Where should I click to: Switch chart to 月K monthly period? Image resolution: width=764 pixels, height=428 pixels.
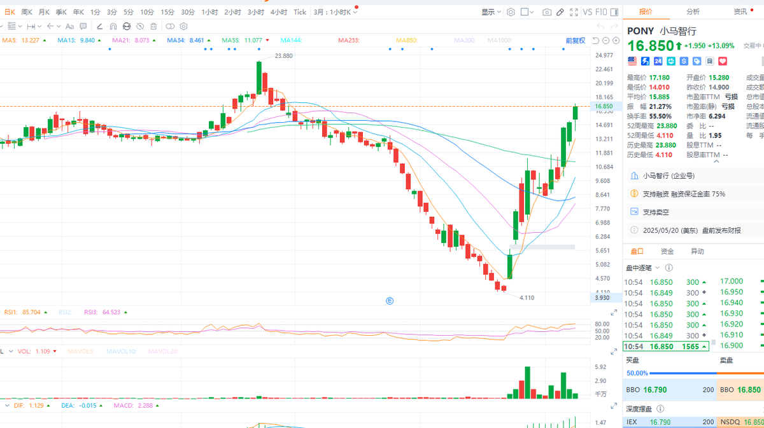coord(44,12)
